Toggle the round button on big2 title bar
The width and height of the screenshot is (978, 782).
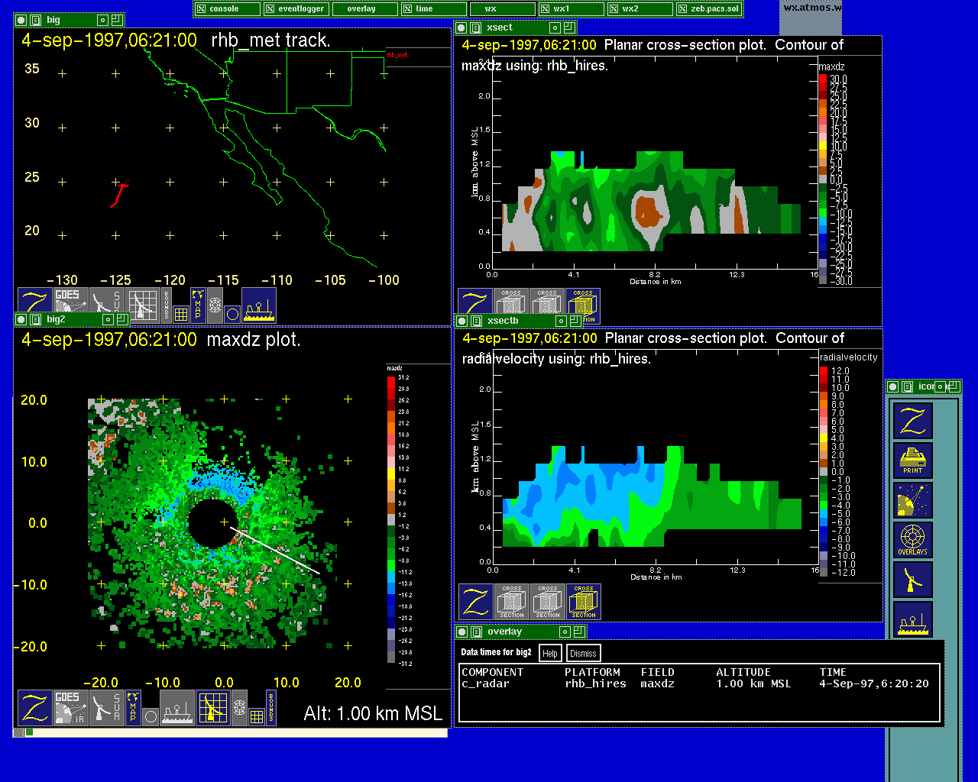coord(21,320)
